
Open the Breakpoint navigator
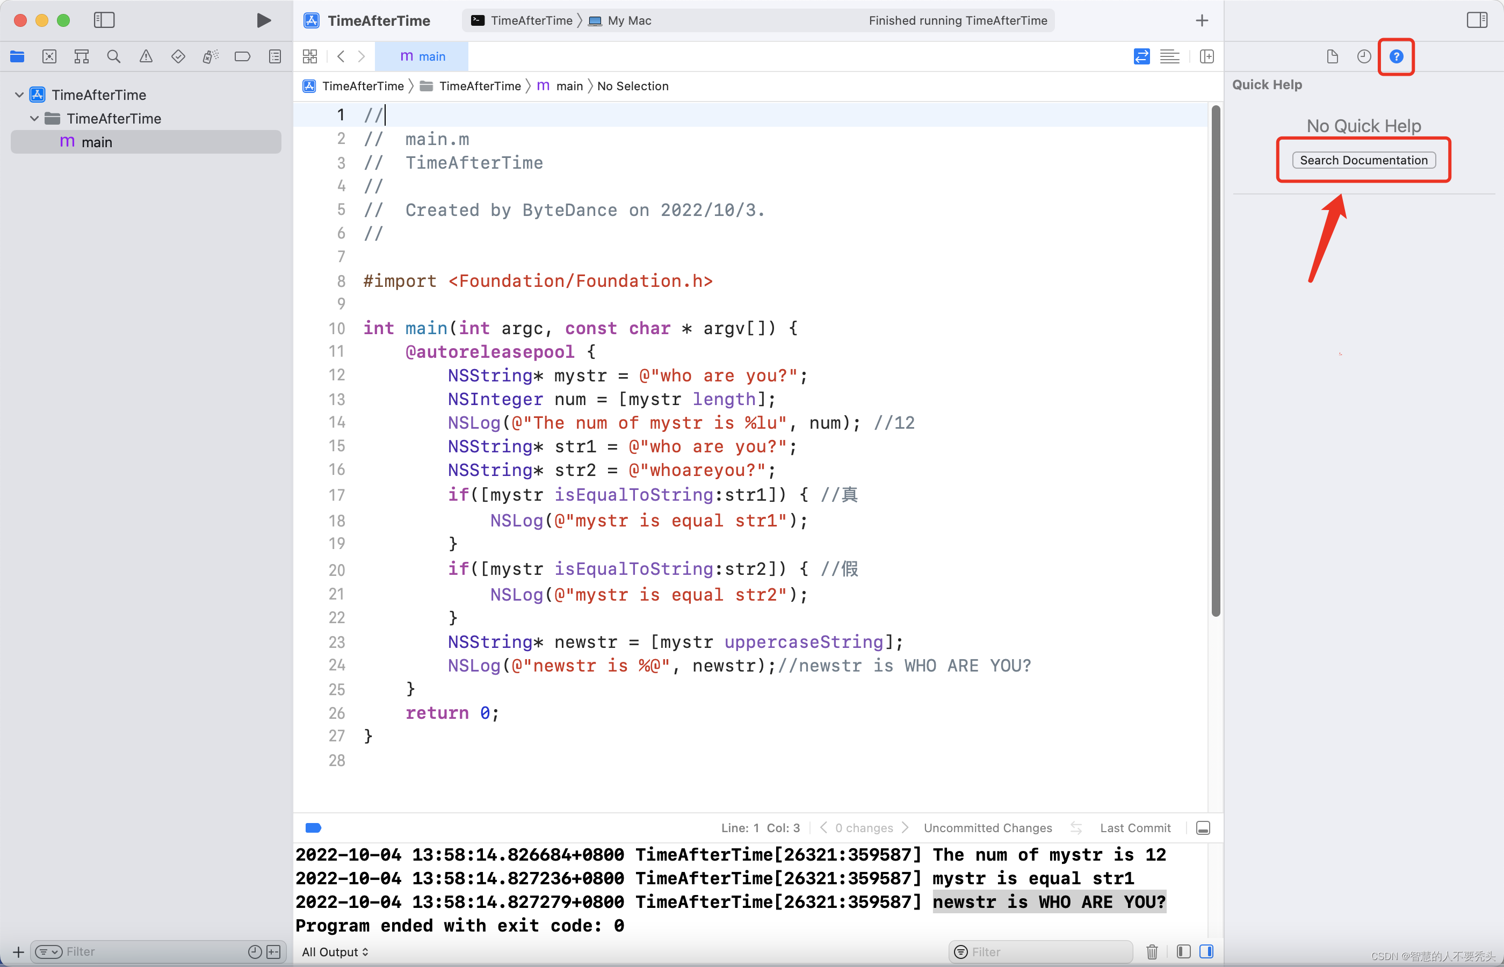tap(242, 56)
